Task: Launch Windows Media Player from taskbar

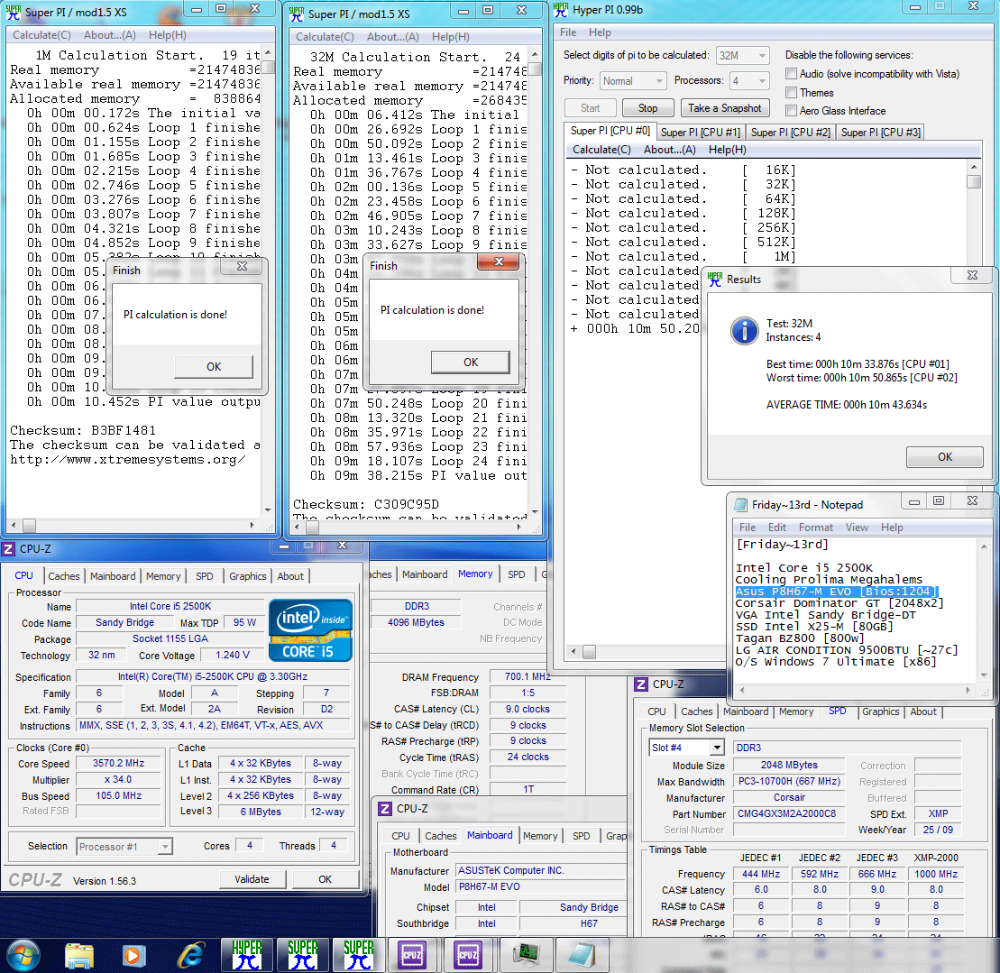Action: pos(134,955)
